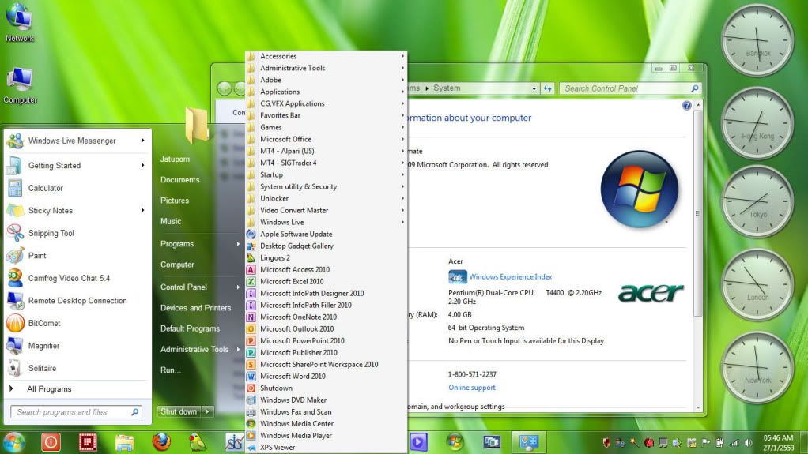
Task: Click the Windows Start orb
Action: 14,442
